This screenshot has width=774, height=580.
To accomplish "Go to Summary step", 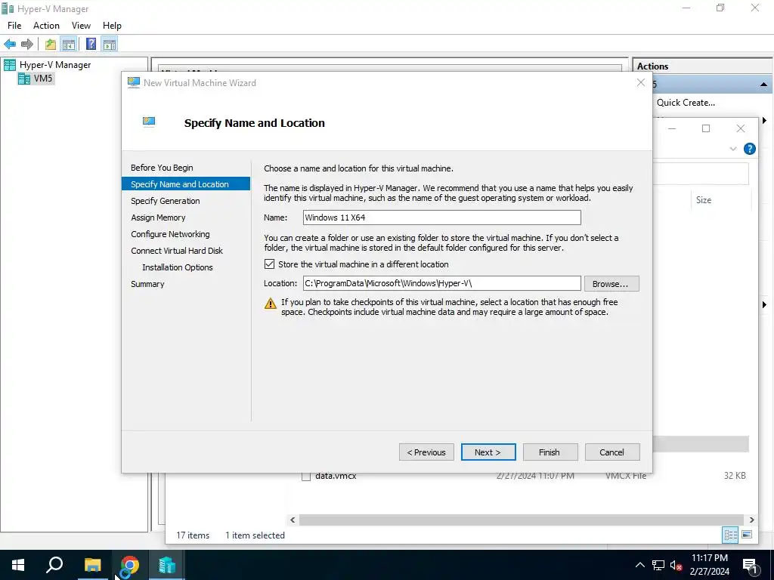I will [147, 284].
